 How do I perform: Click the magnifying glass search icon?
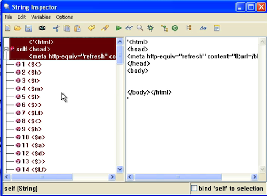140,28
